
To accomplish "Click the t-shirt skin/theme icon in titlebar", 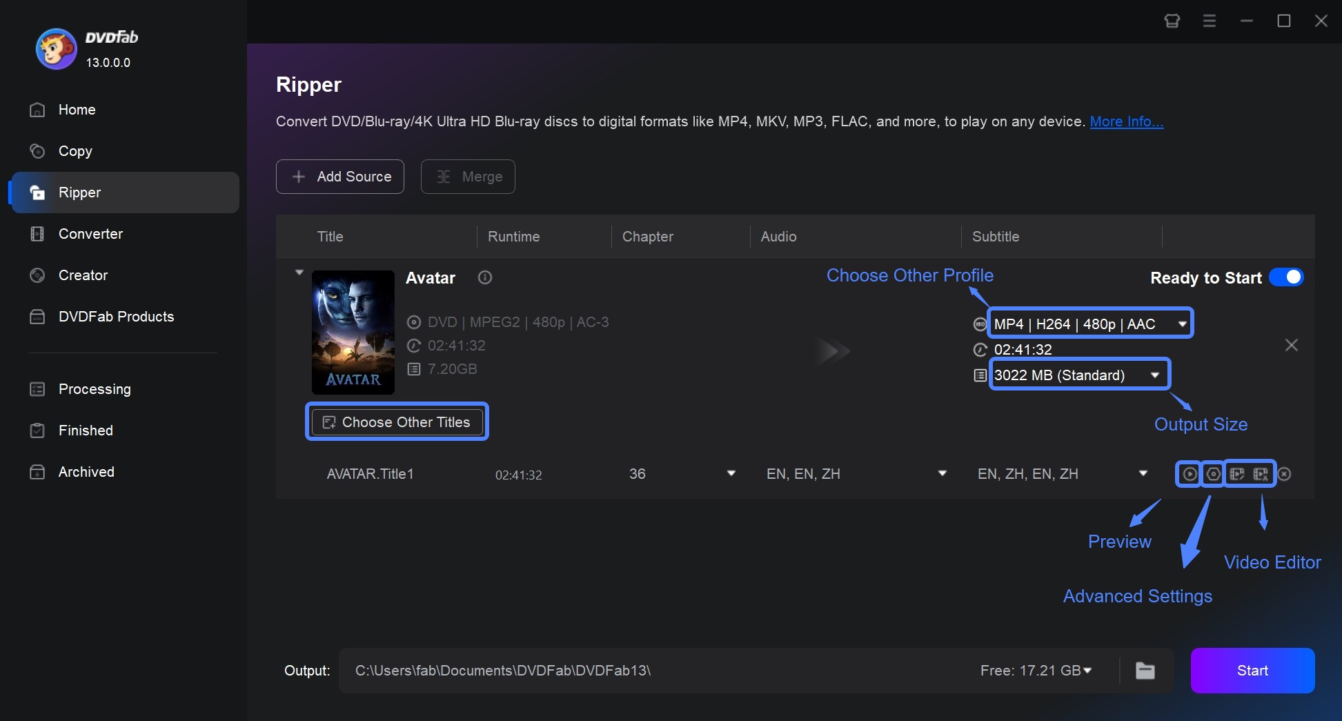I will tap(1172, 21).
